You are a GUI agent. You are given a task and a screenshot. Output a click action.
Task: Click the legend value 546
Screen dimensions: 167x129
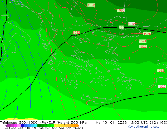pyautogui.click(x=48, y=128)
